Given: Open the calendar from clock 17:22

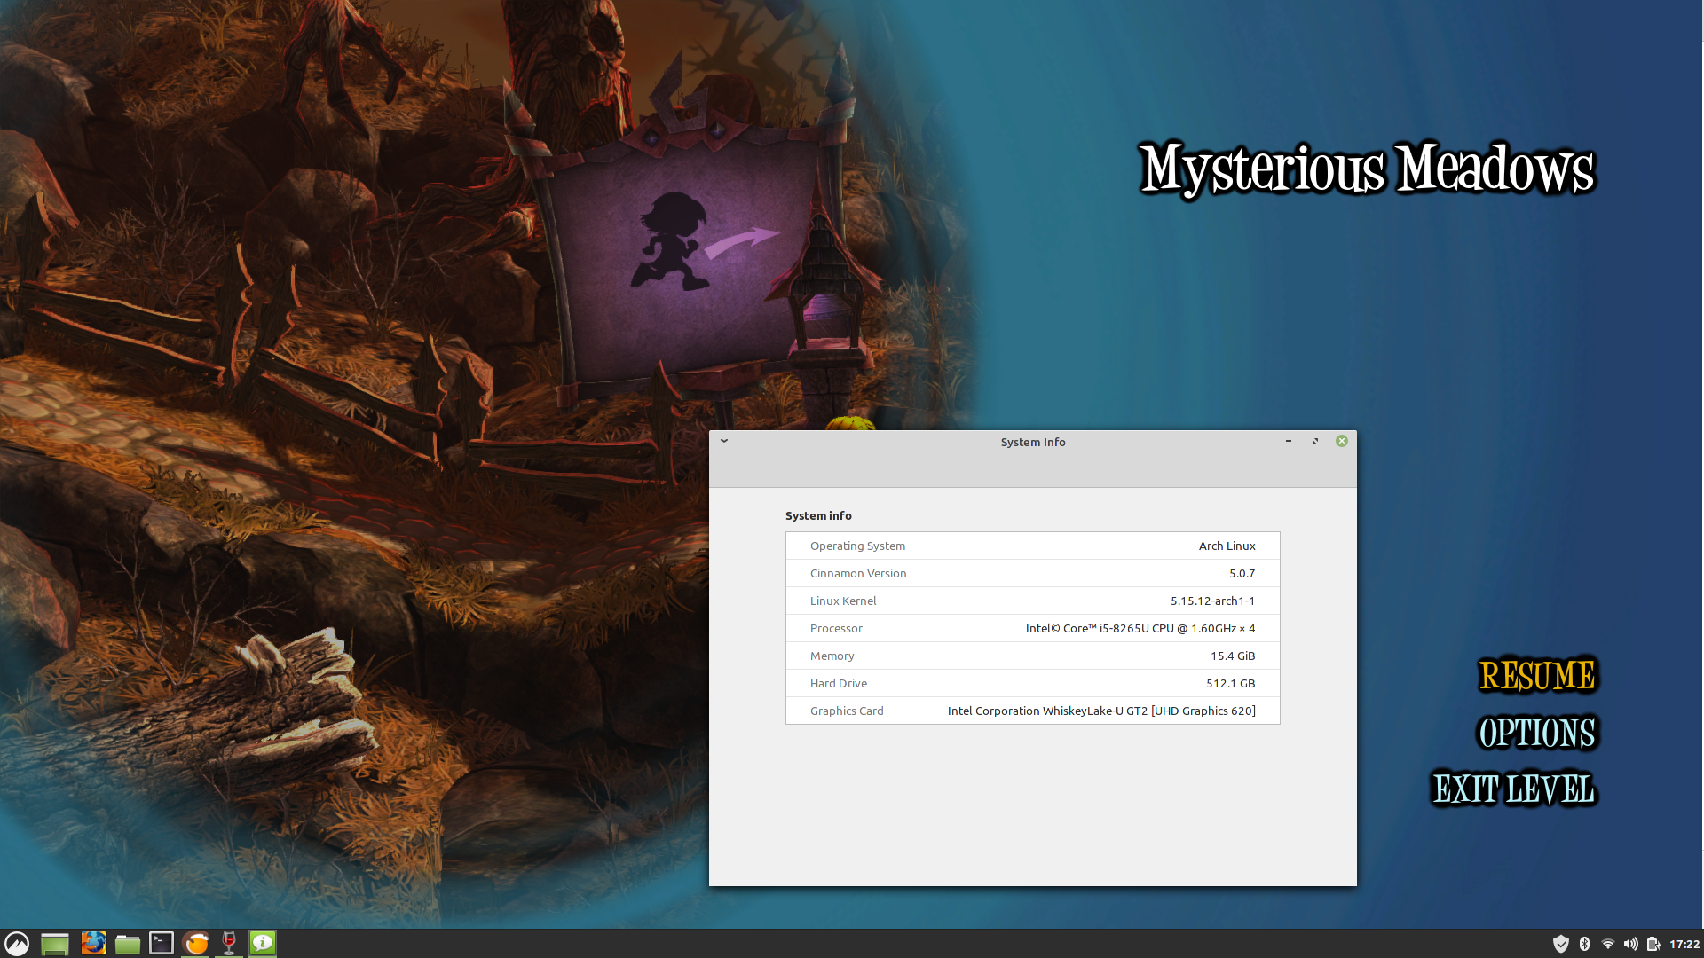Looking at the screenshot, I should [x=1684, y=944].
